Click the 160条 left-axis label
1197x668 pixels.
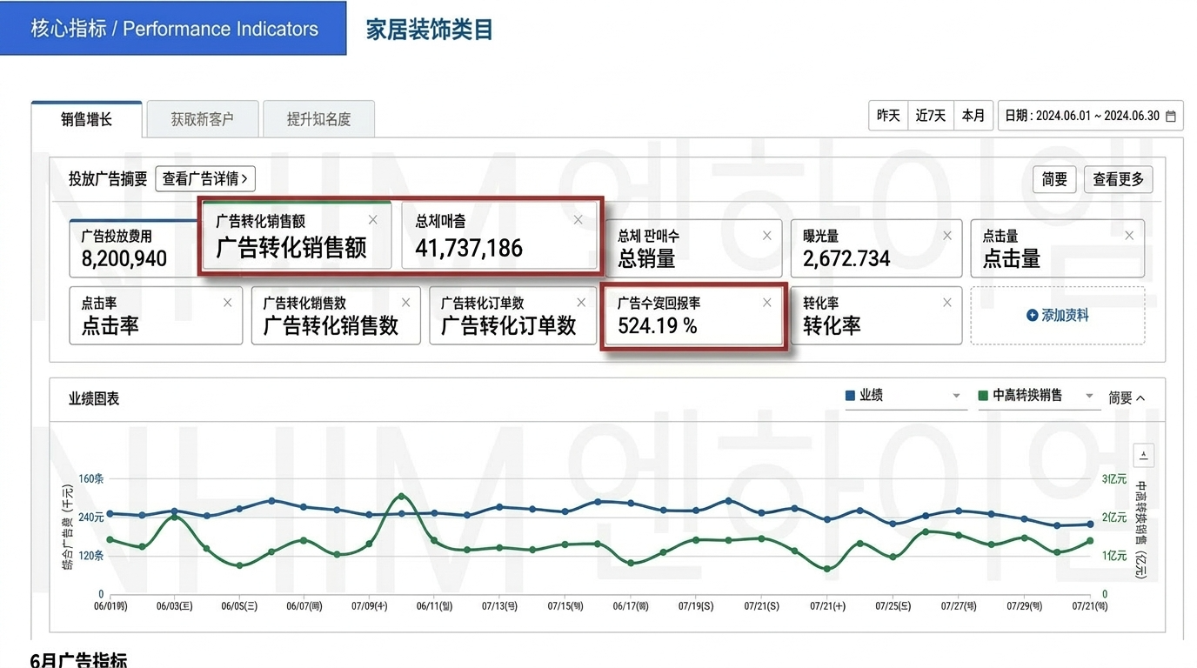click(x=91, y=478)
